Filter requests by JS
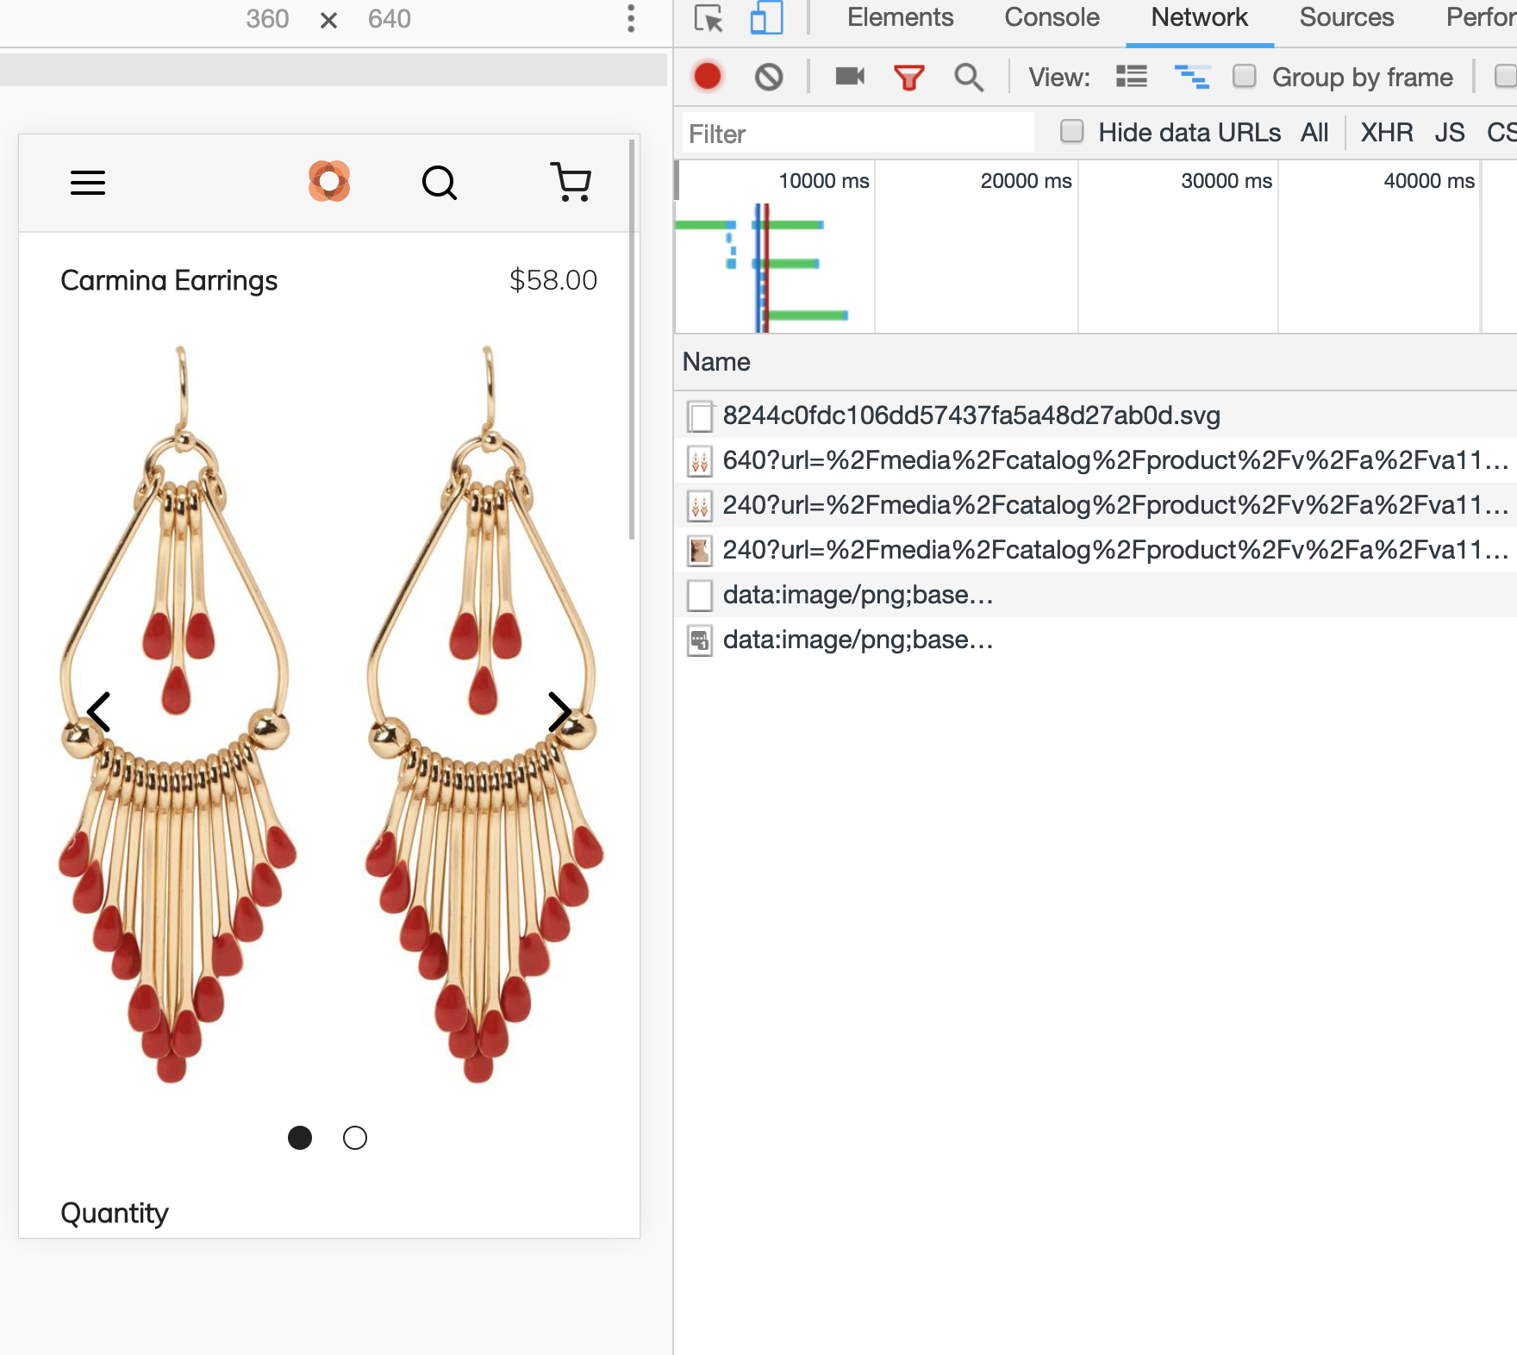1517x1355 pixels. pyautogui.click(x=1450, y=133)
